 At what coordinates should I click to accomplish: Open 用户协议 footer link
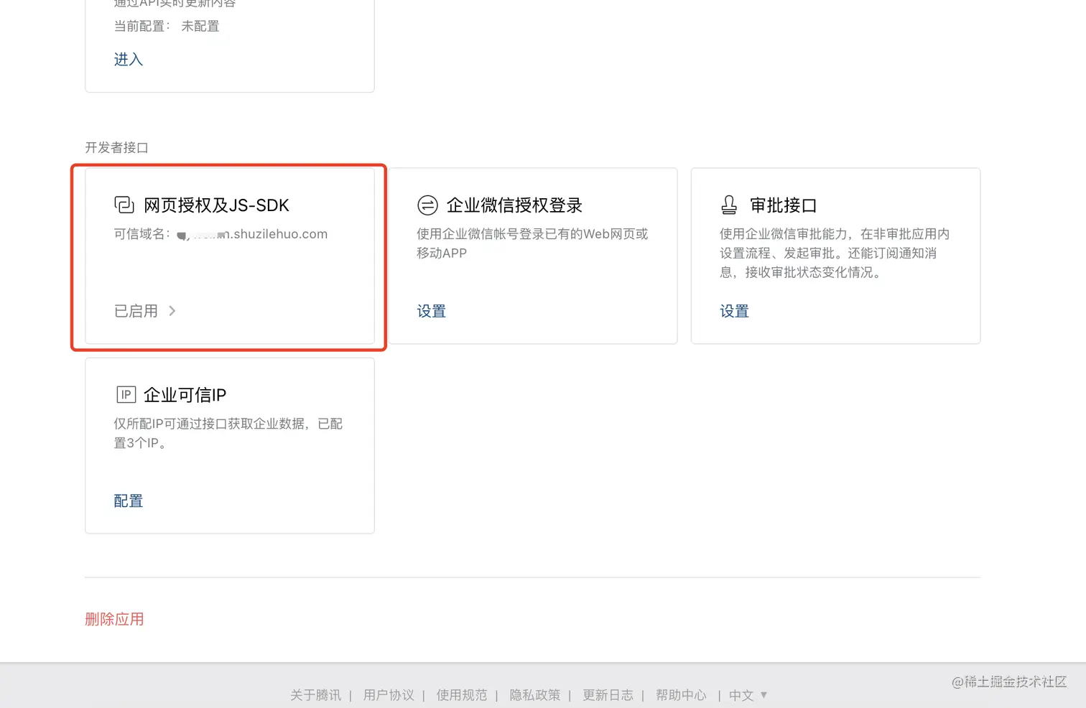pyautogui.click(x=389, y=695)
